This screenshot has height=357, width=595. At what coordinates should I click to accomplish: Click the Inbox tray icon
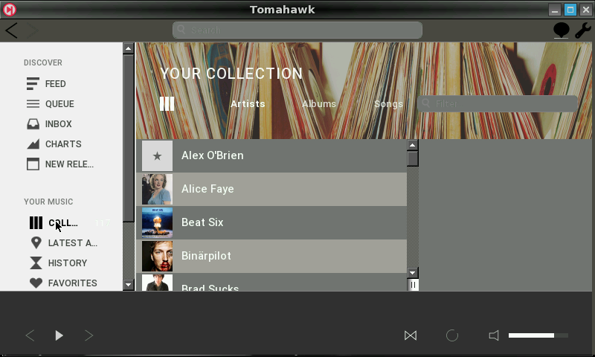[x=33, y=124]
